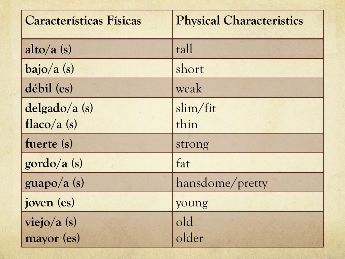This screenshot has height=259, width=345.
Task: Select the 'guapo/a (s)' cell
Action: click(x=97, y=182)
